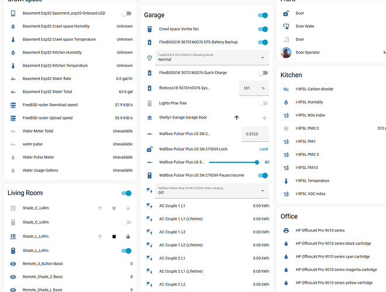The image size is (386, 292).
Task: Click the I-9PSL Humidity icon
Action: point(286,102)
